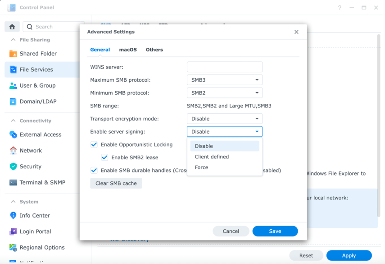Click the Control Panel search box
The image size is (385, 264).
[54, 27]
